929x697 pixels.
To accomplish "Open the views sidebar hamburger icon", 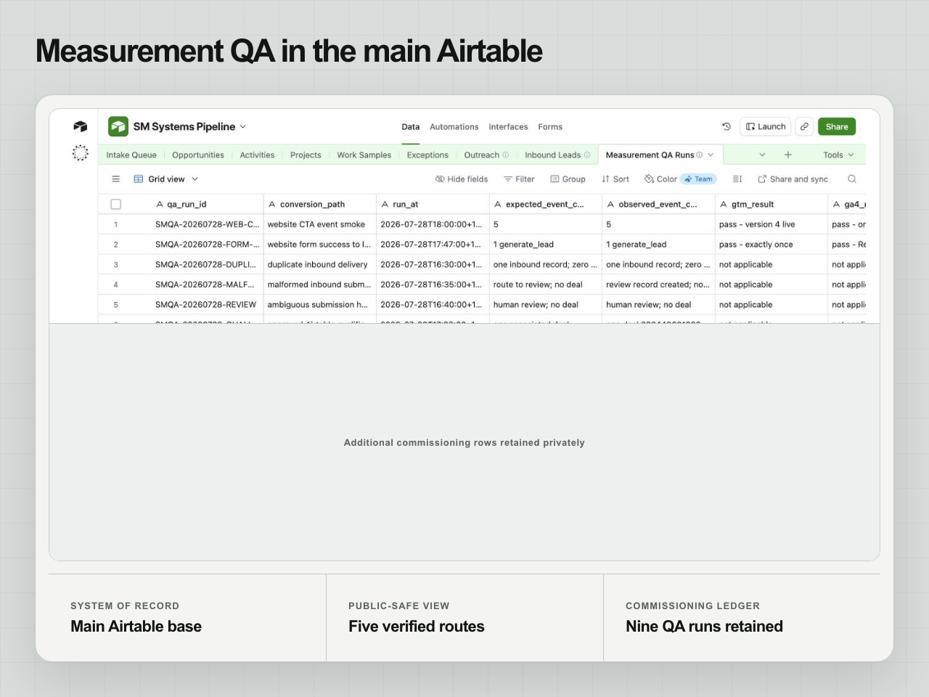I will coord(115,179).
